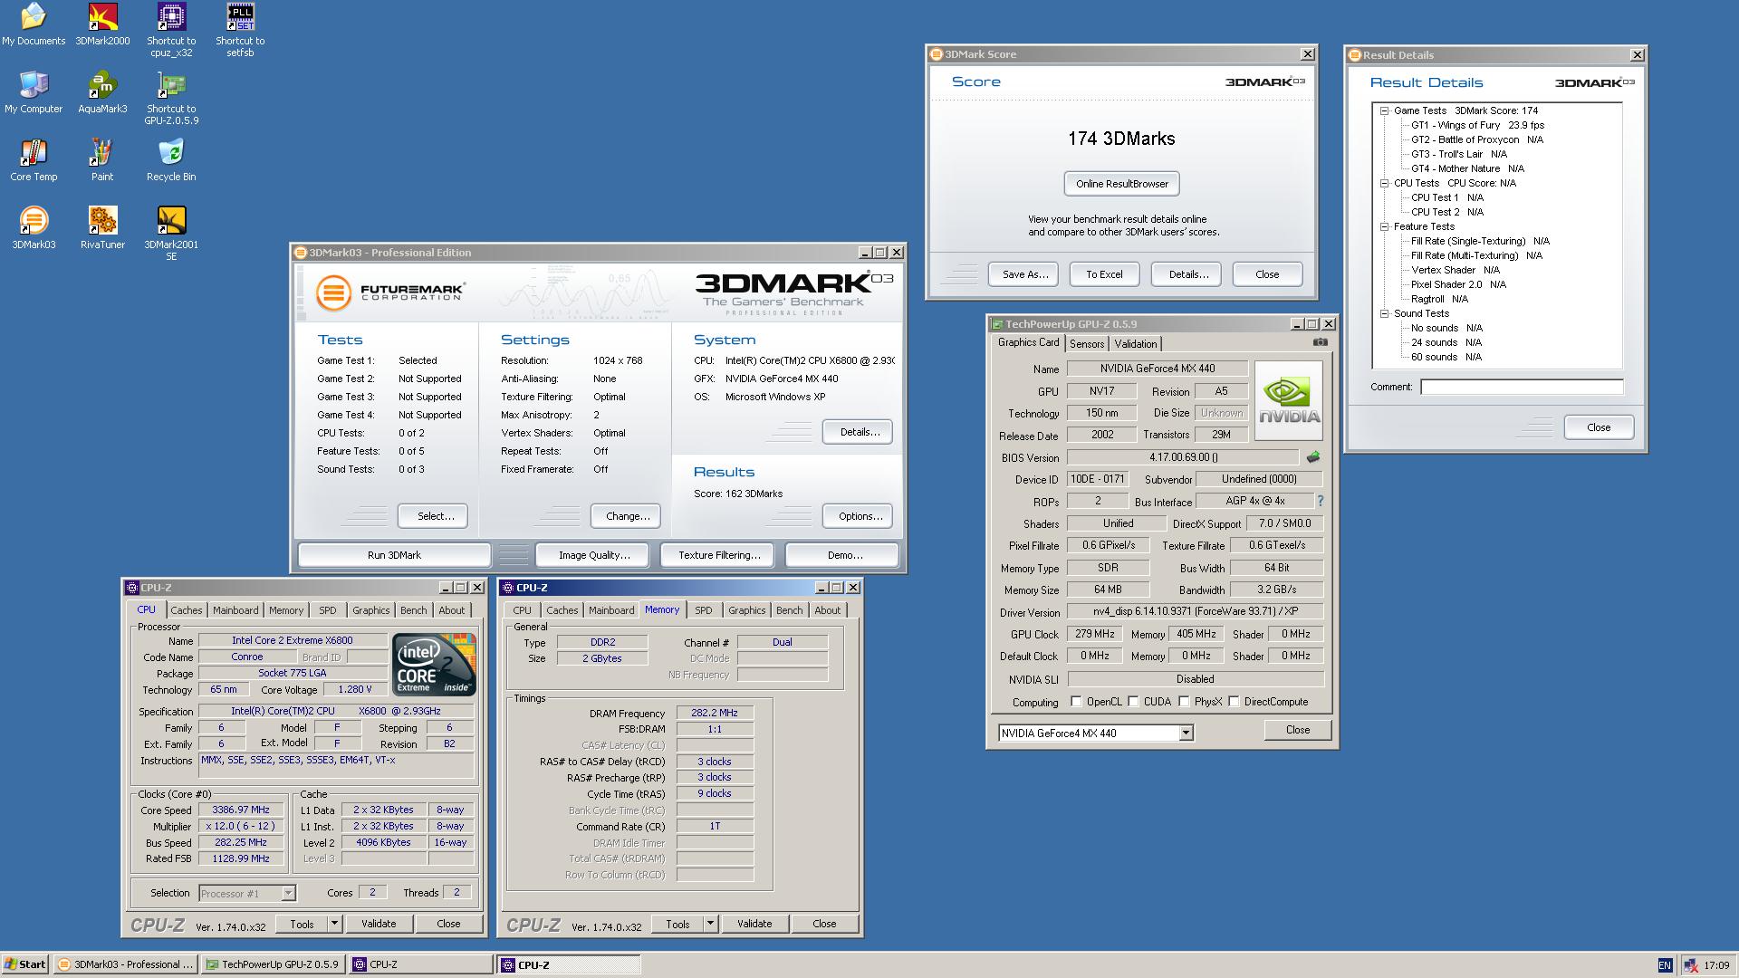Viewport: 1739px width, 978px height.
Task: Open Graphics tab in left CPU-Z window
Action: click(x=370, y=610)
